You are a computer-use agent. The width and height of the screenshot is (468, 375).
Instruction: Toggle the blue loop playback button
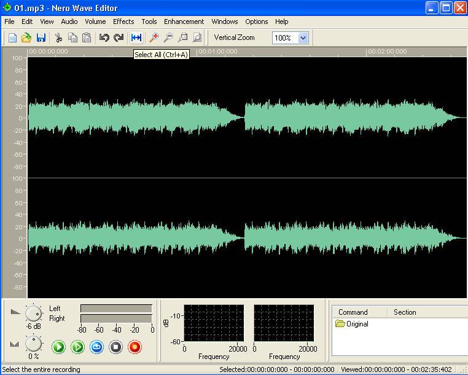(x=96, y=347)
